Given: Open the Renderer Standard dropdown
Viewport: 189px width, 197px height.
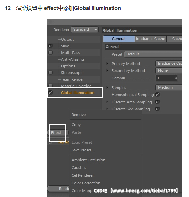Looking at the screenshot, I should coord(85,30).
